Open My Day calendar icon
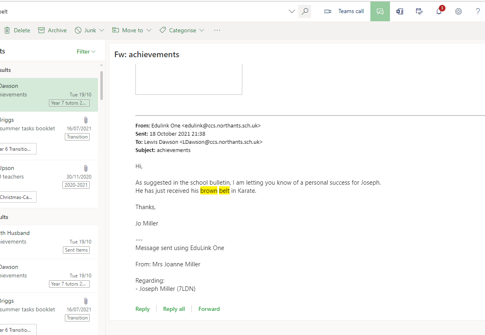Screen dimensions: 485x335 (x=419, y=11)
